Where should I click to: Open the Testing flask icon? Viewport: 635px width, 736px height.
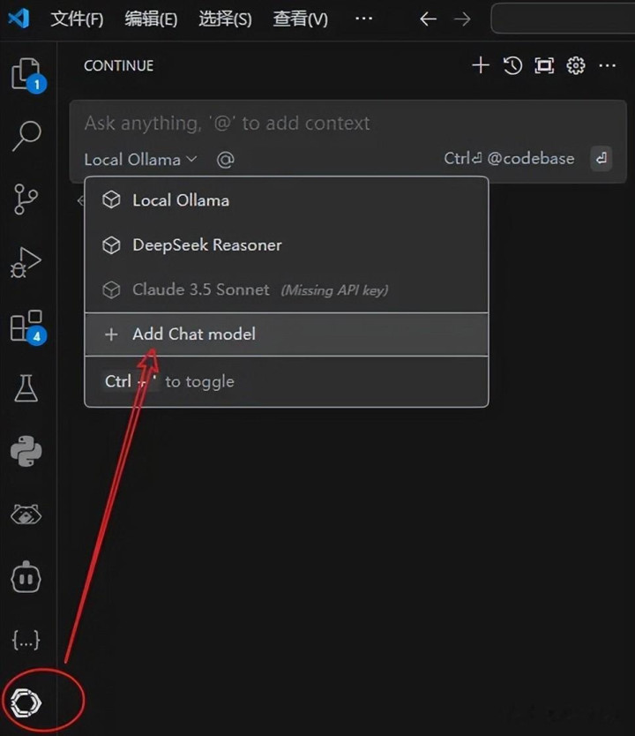point(26,388)
